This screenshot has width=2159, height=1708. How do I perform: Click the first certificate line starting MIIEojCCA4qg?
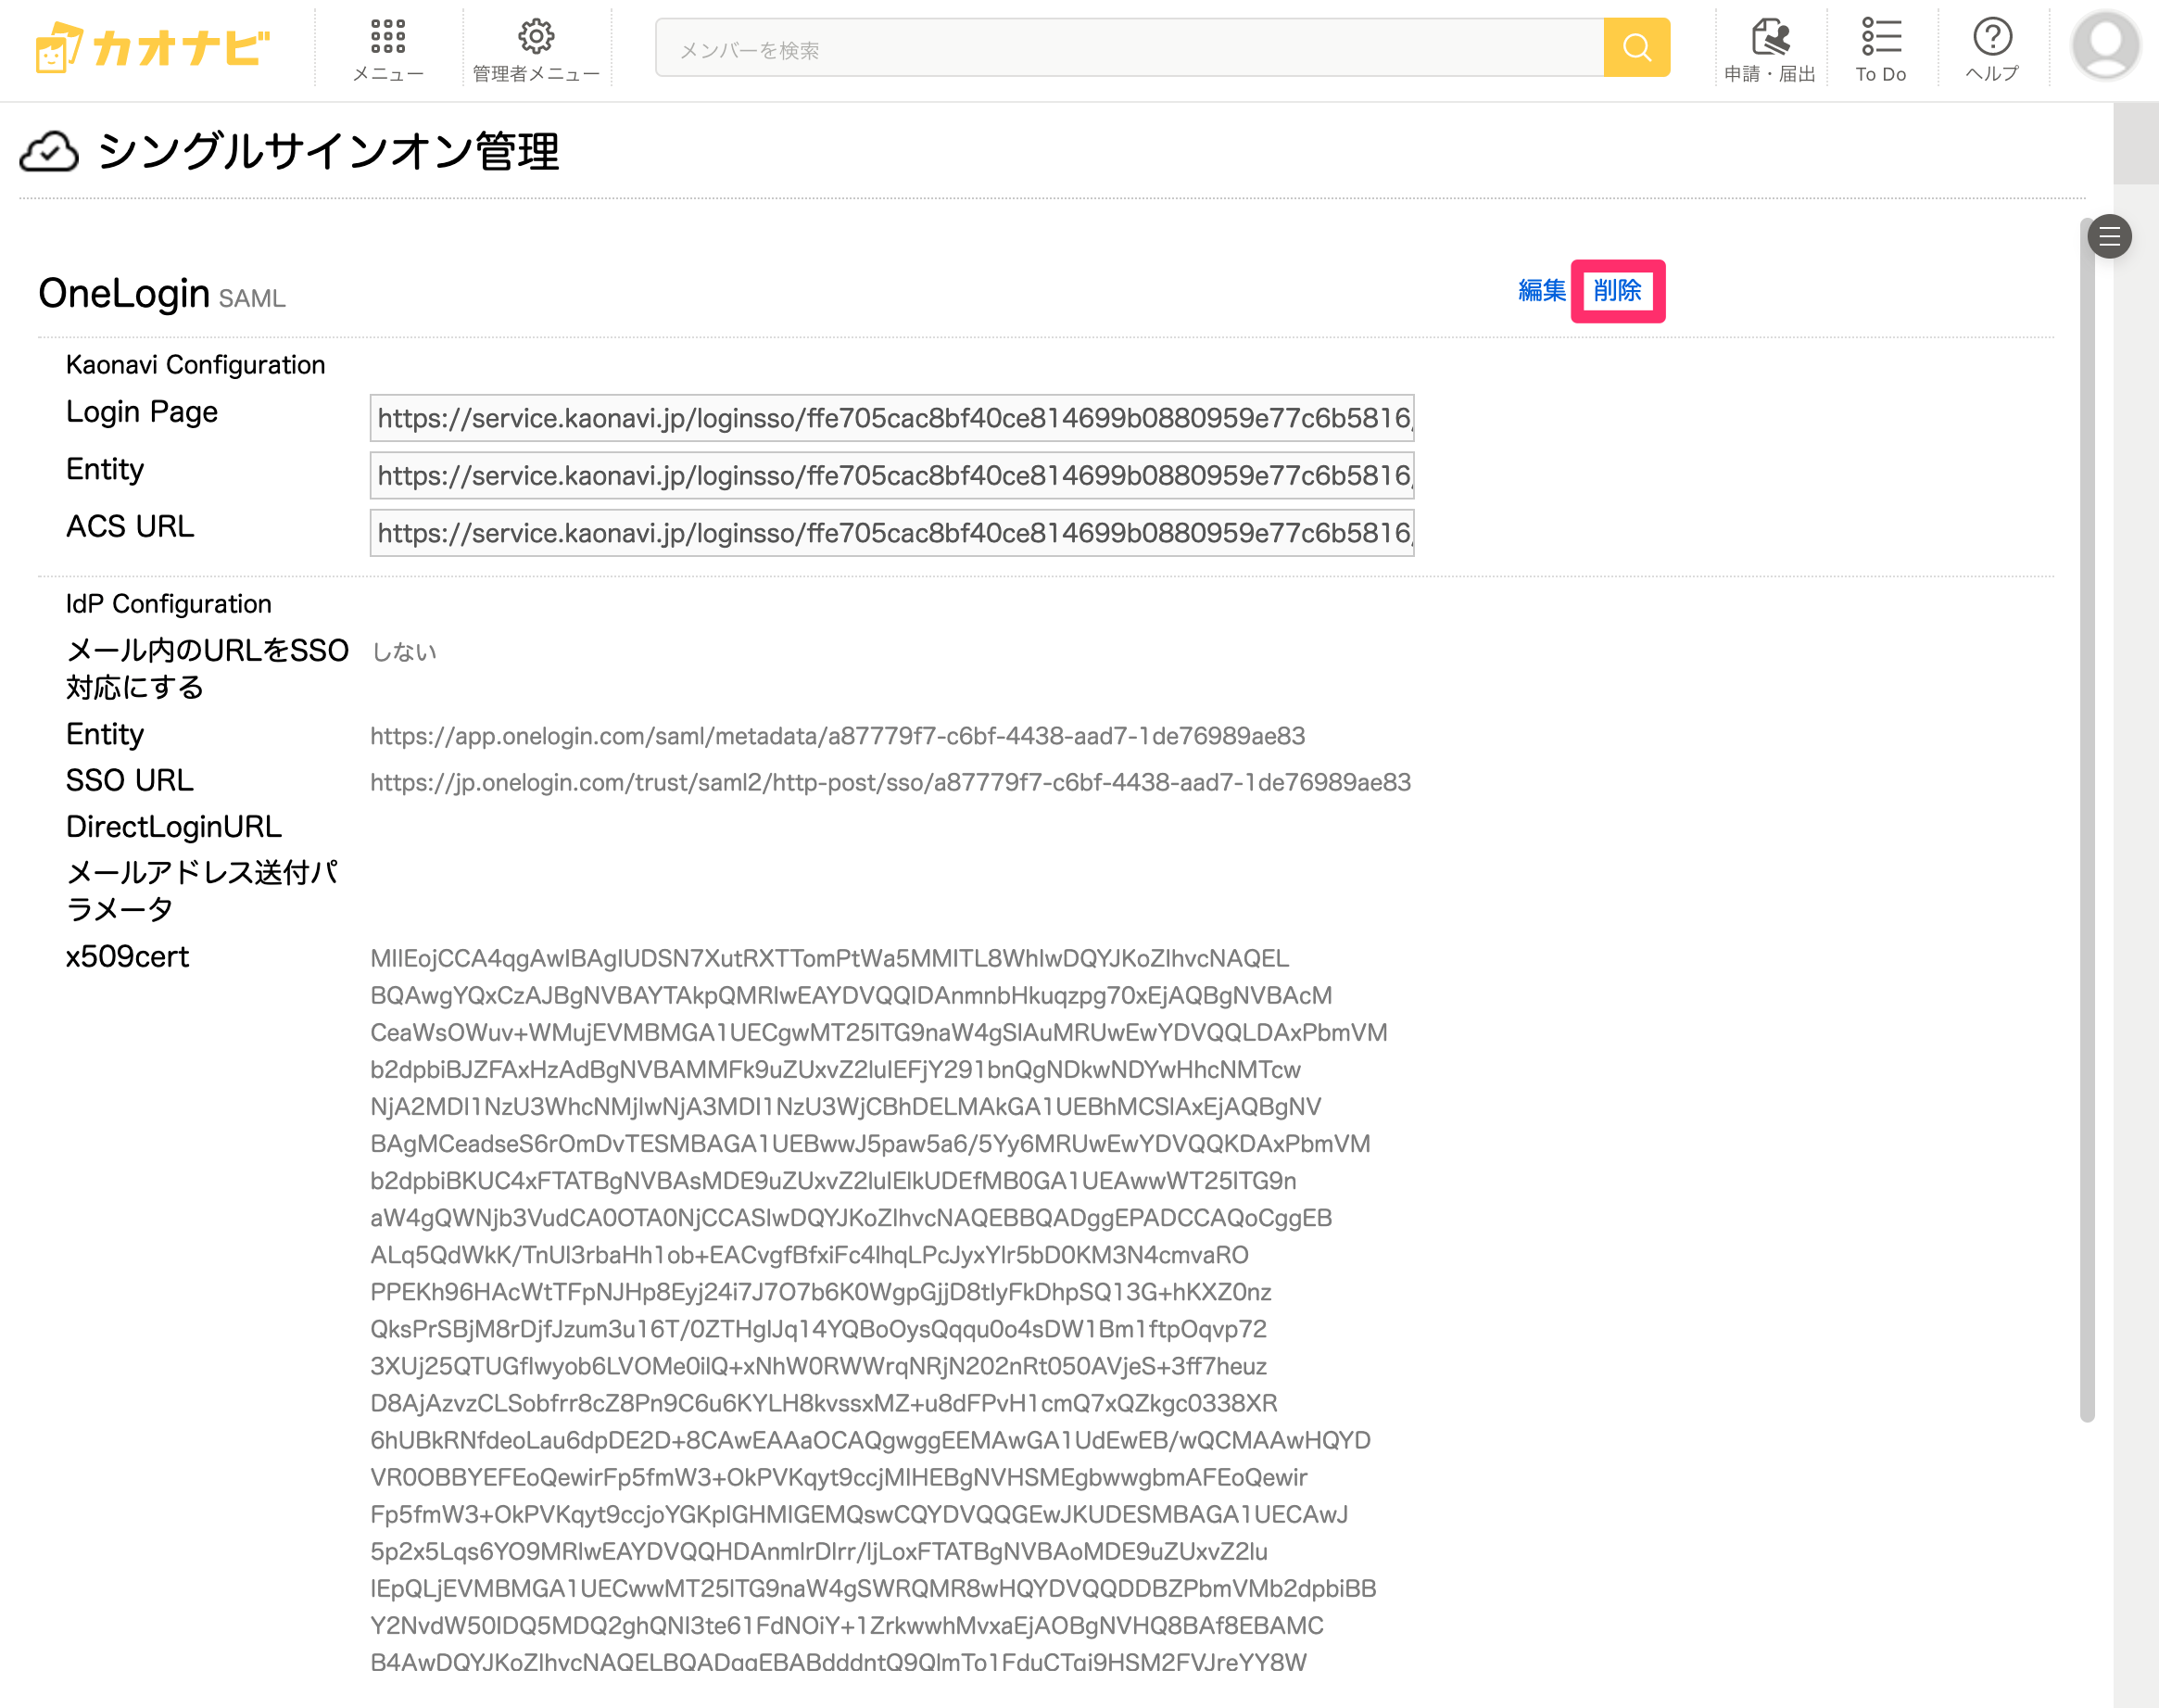(x=830, y=958)
